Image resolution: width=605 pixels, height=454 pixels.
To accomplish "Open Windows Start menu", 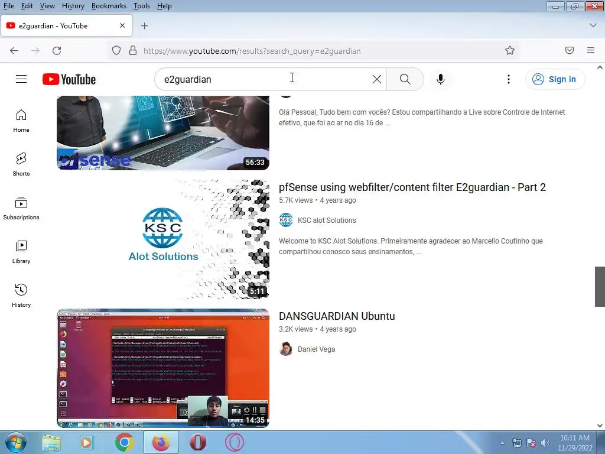I will pyautogui.click(x=15, y=442).
